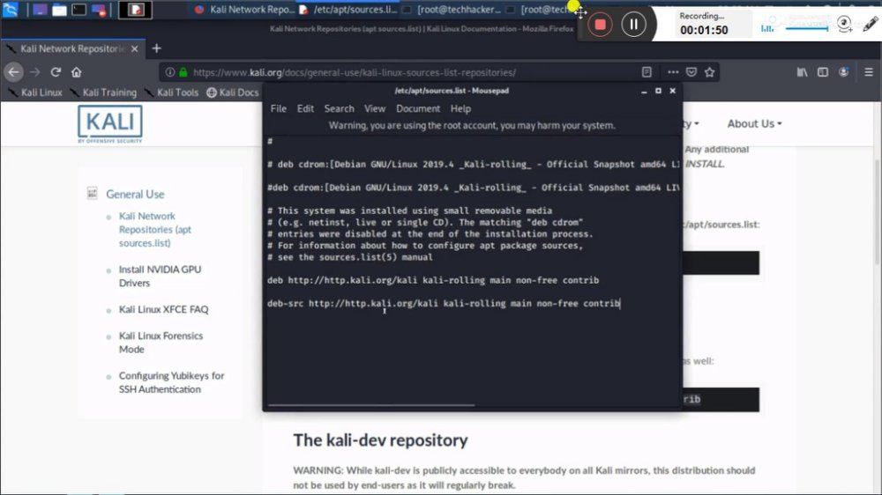Click the 'deb http://http.kali.org/kali' line

click(433, 280)
